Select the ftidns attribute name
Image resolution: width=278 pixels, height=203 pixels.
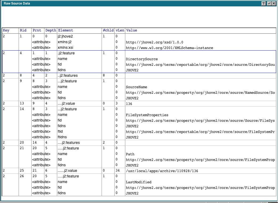pyautogui.click(x=62, y=137)
